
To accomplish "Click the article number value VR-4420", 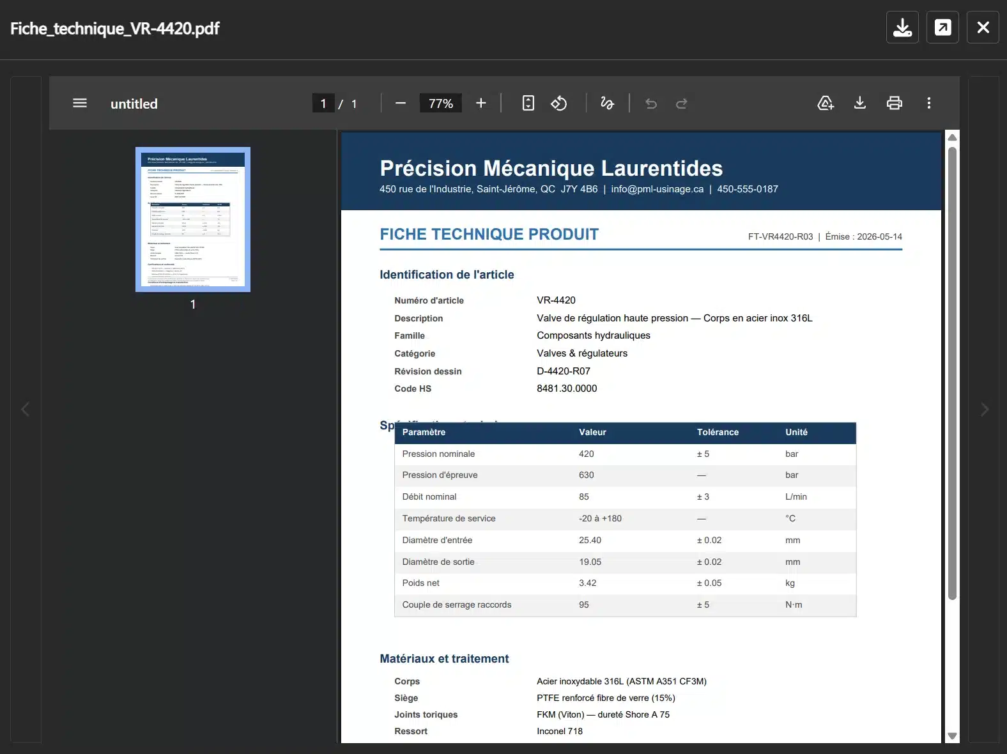I will pos(556,300).
